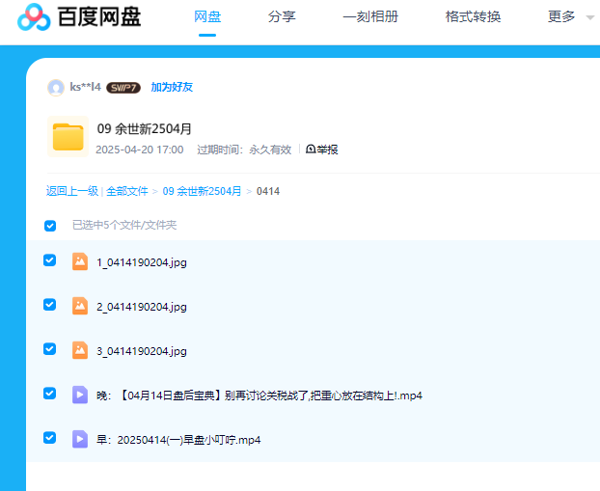
Task: Open the 格式转换 tab
Action: click(473, 16)
